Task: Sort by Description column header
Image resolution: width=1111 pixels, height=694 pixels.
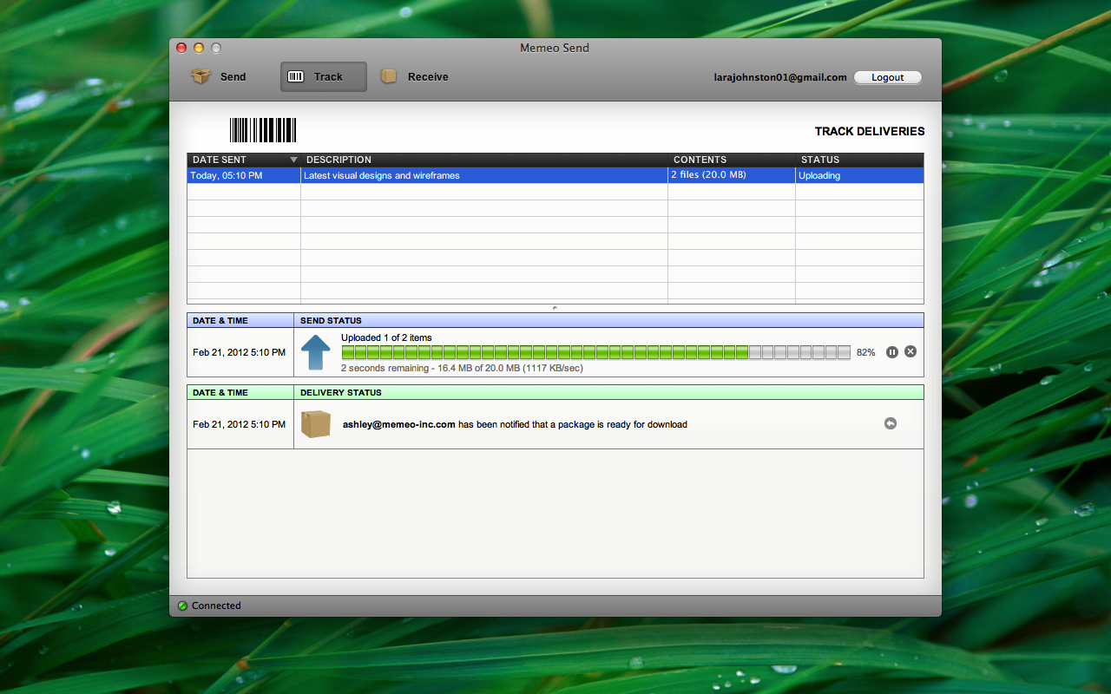Action: 484,160
